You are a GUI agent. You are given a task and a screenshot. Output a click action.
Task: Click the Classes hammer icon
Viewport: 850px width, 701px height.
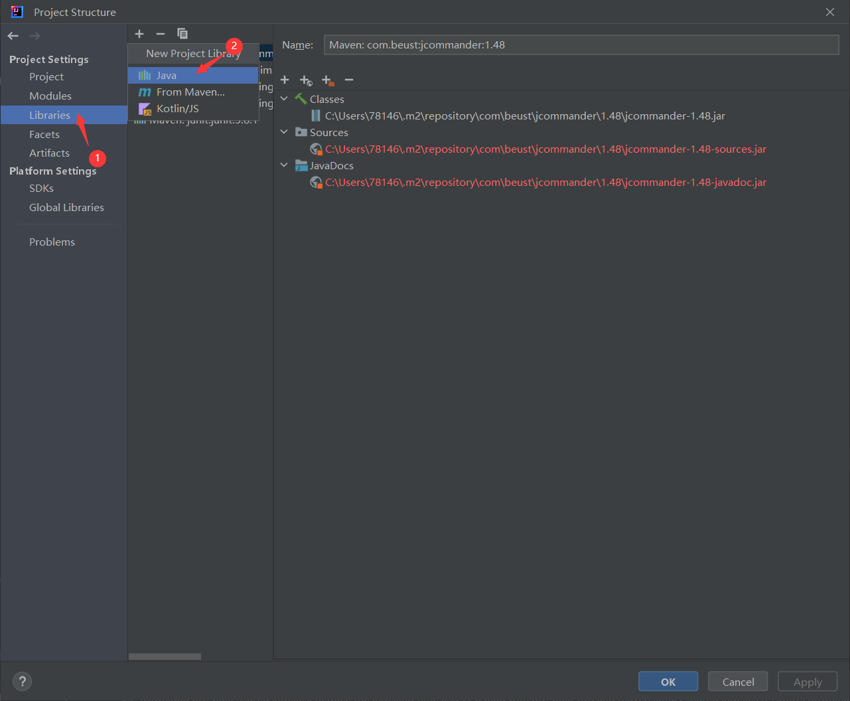[x=301, y=99]
